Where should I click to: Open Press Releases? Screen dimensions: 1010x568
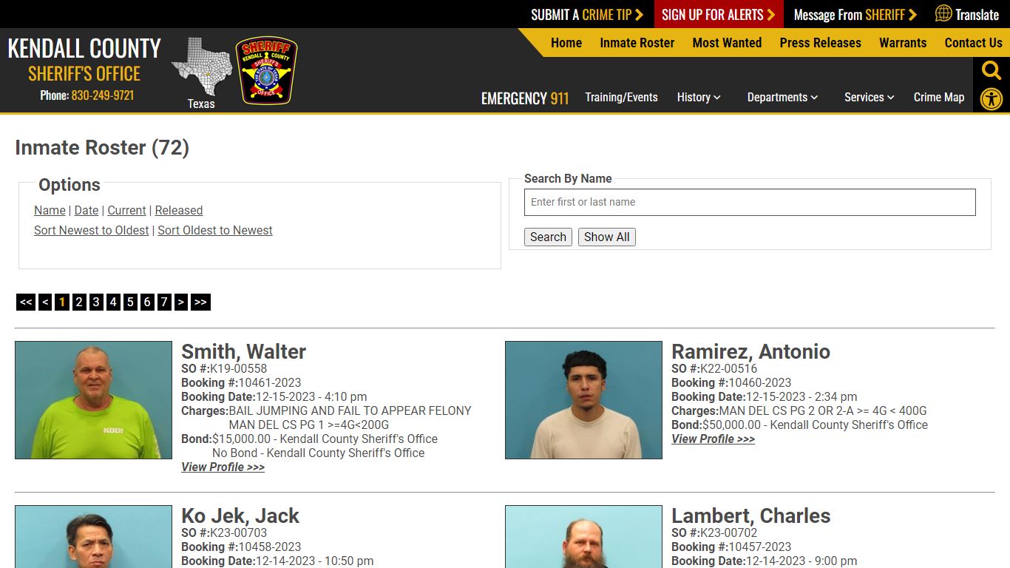tap(820, 43)
